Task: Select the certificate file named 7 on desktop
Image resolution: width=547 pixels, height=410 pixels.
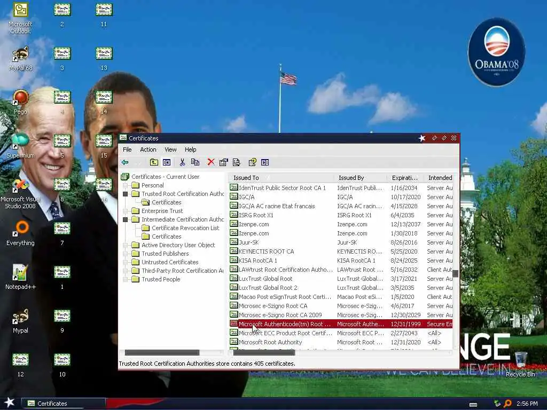Action: click(x=62, y=234)
